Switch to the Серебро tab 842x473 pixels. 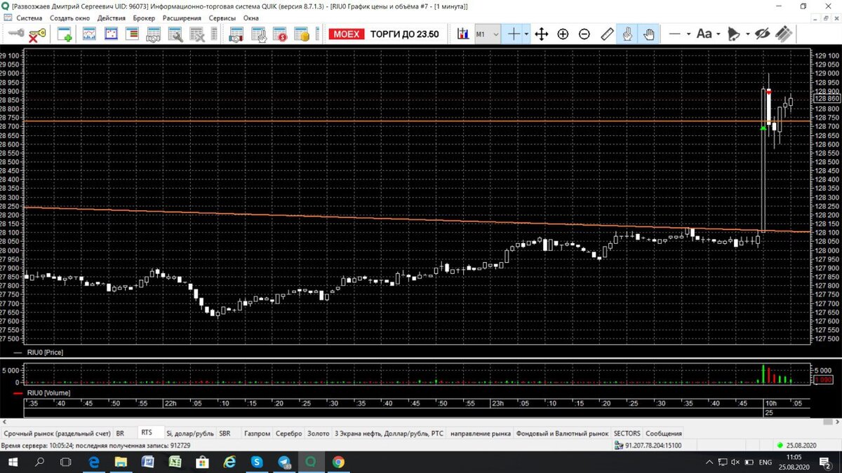pos(288,434)
